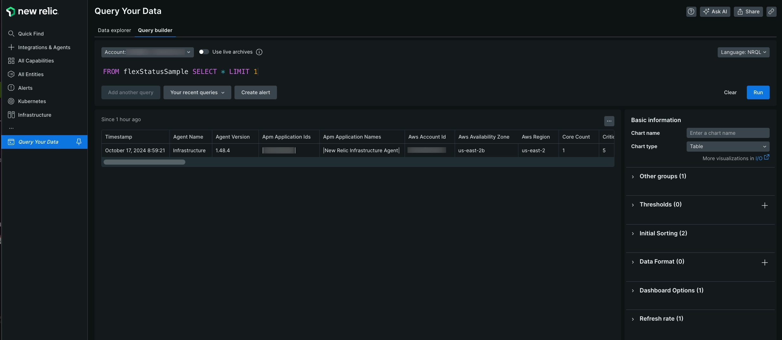The image size is (782, 340).
Task: Open the Language NRQL dropdown
Action: tap(743, 52)
